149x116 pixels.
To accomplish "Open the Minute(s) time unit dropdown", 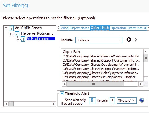I will (x=127, y=101).
